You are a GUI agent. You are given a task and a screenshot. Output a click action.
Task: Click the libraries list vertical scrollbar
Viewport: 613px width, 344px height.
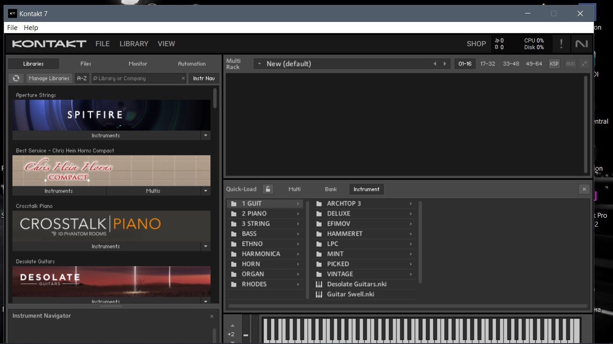[x=215, y=98]
